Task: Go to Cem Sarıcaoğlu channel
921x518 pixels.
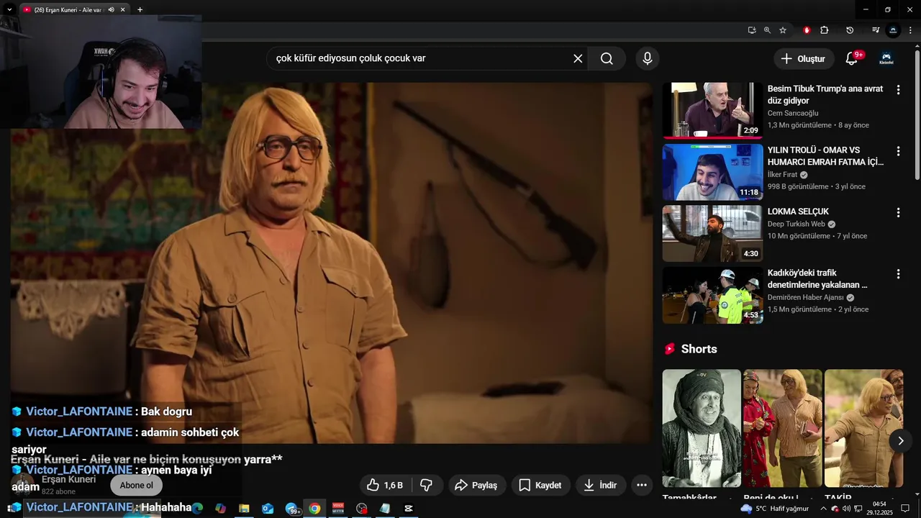Action: [x=793, y=113]
